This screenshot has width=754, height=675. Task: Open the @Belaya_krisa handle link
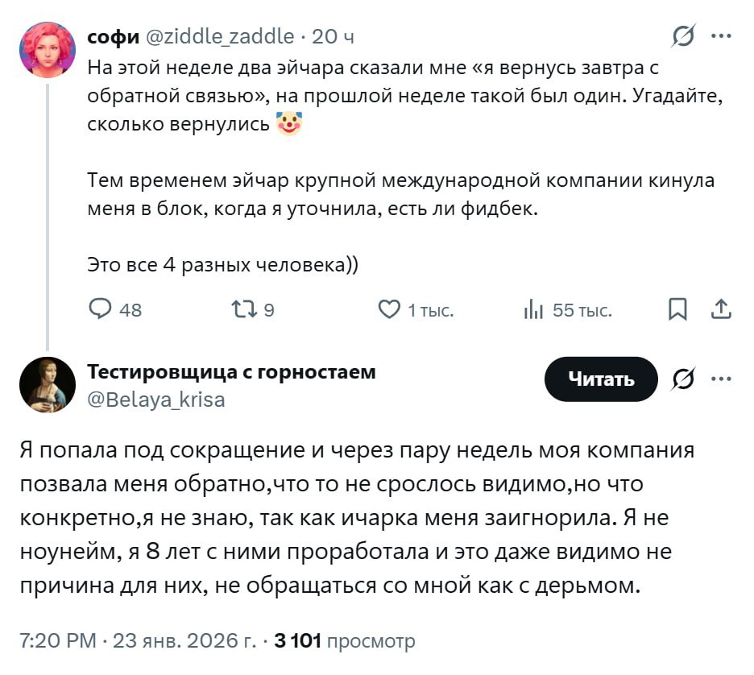155,400
